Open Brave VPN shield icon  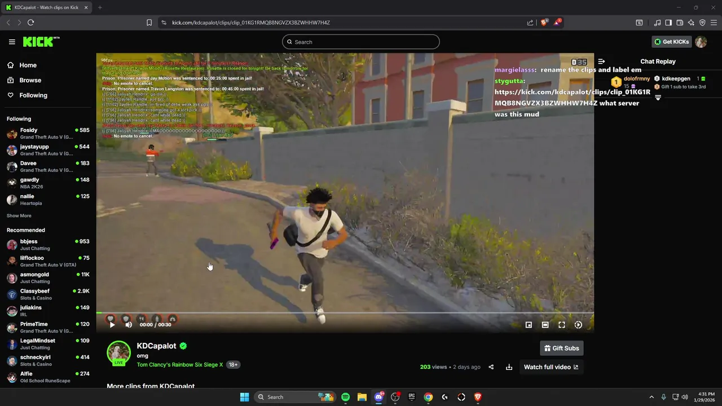[x=702, y=23]
